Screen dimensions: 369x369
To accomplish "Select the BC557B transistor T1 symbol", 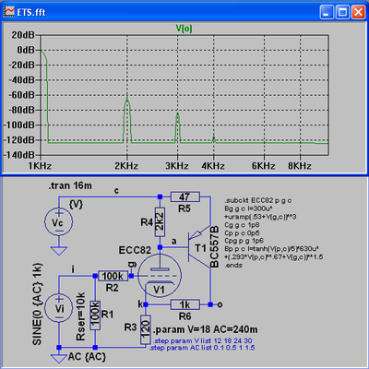I will (199, 247).
